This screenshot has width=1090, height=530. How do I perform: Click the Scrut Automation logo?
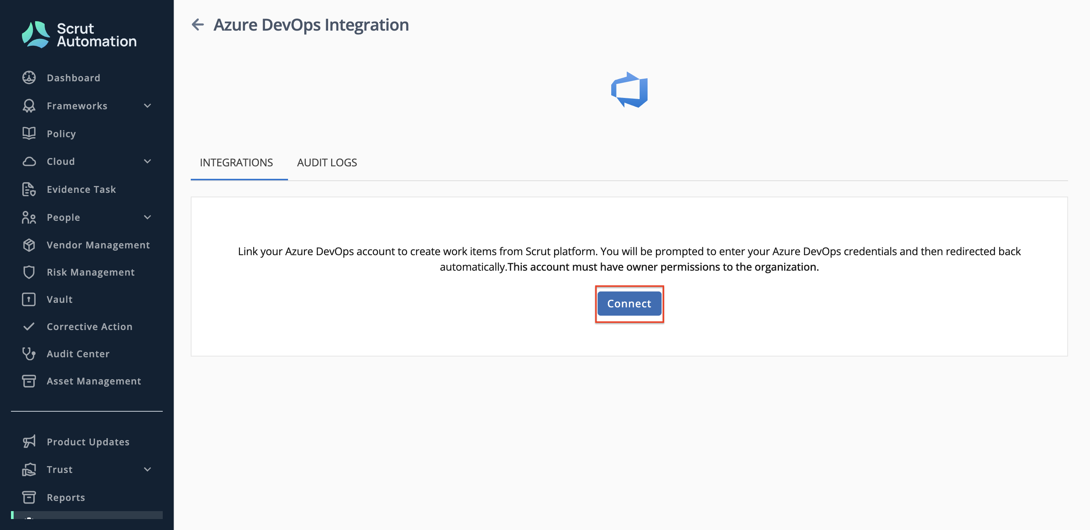(79, 35)
